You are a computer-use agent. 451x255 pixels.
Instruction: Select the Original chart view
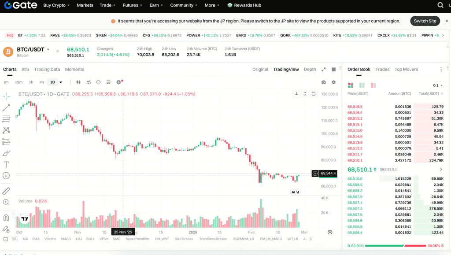(x=260, y=69)
